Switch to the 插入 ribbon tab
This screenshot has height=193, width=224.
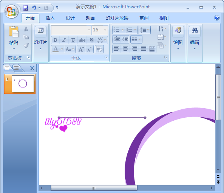click(x=50, y=18)
